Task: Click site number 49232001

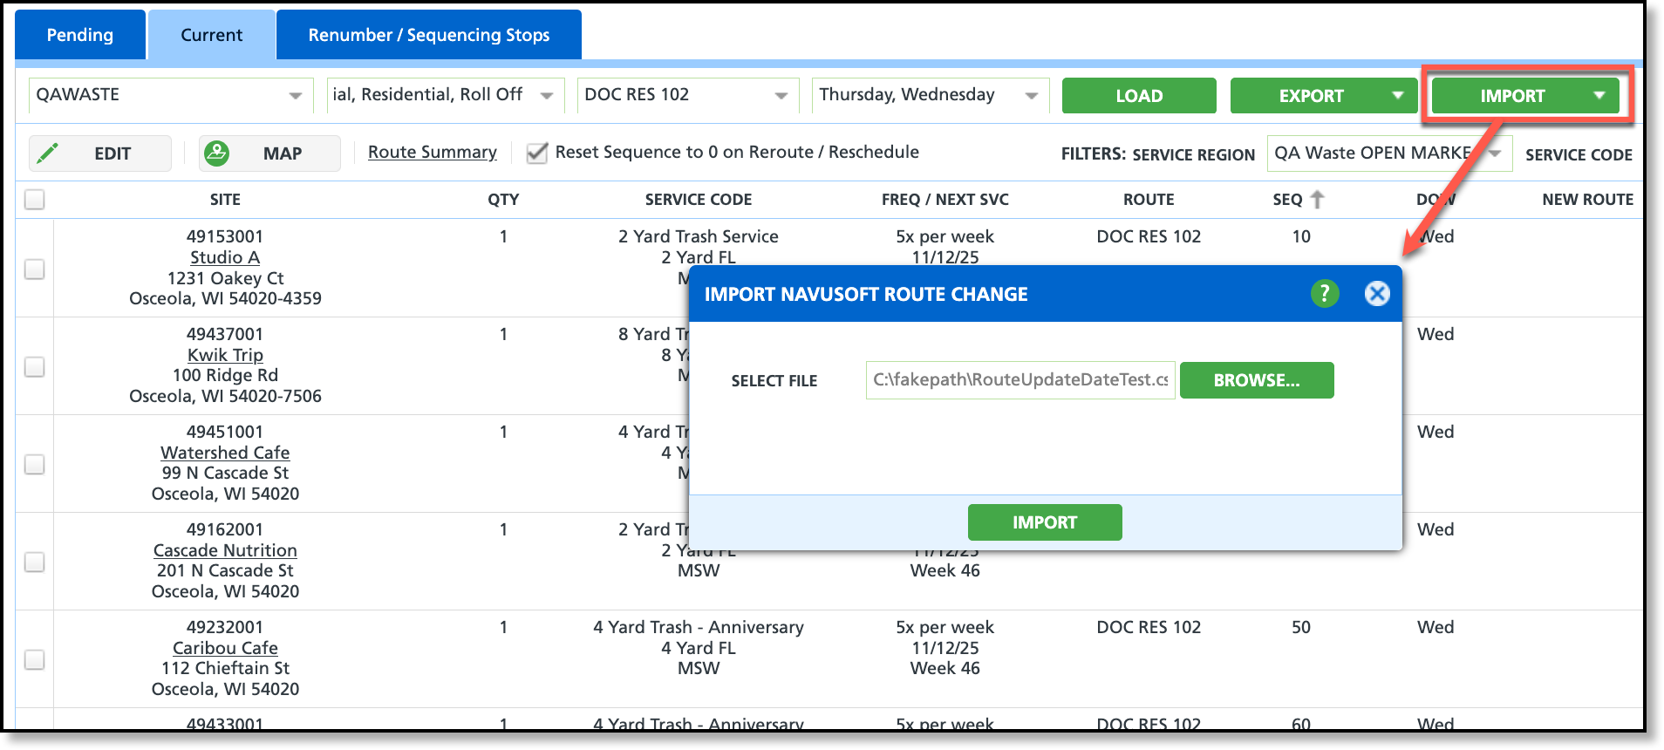Action: (x=225, y=627)
